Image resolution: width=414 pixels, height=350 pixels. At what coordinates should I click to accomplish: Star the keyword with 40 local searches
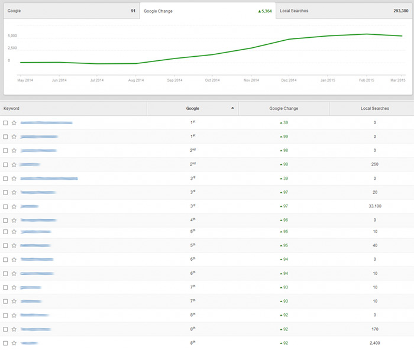coord(14,245)
